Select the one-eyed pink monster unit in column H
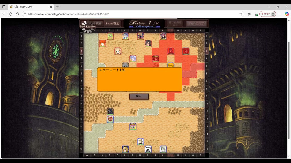Screen dimensions: 291x163 click(140, 36)
